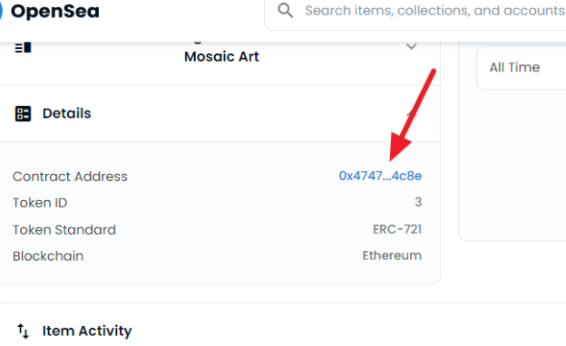Image resolution: width=566 pixels, height=346 pixels.
Task: Click the Ethereum blockchain value
Action: click(x=392, y=255)
